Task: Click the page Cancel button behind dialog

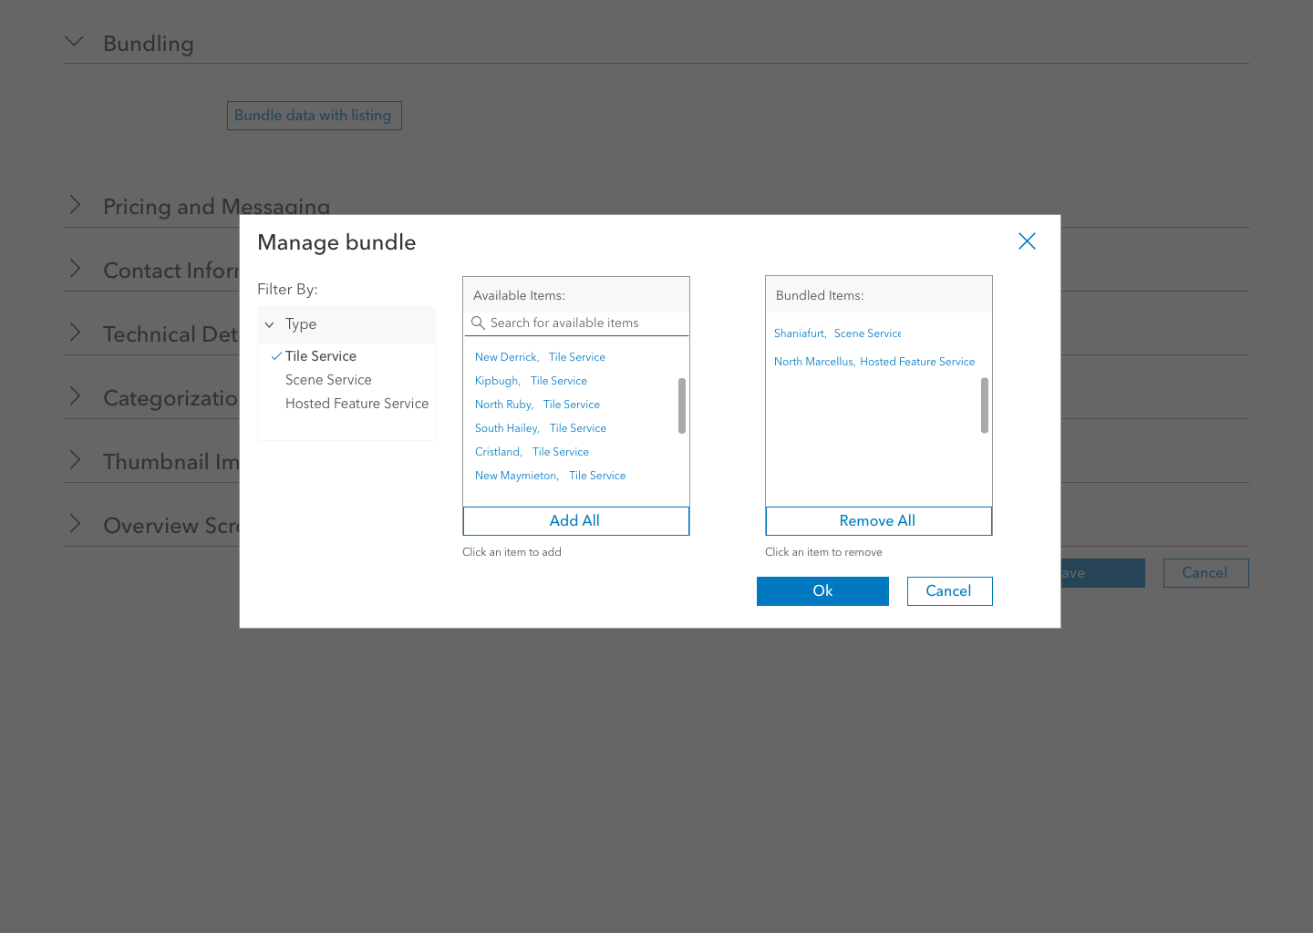Action: 1205,573
